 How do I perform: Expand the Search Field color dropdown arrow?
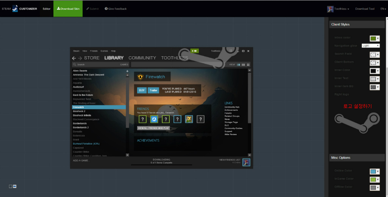tap(378, 55)
